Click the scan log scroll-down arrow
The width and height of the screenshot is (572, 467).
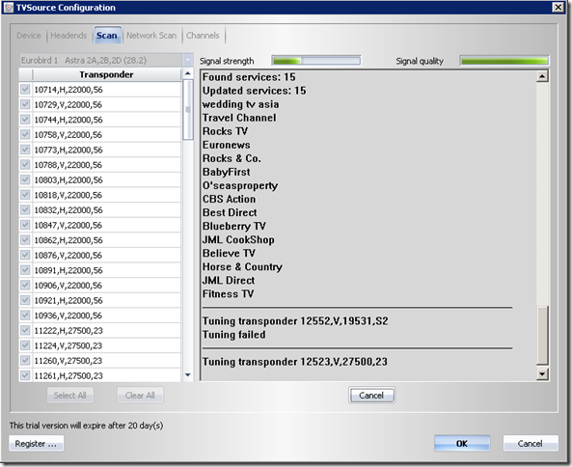tap(542, 374)
